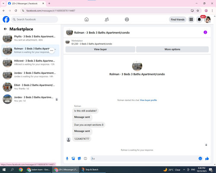Open more options dots on Rolman chat
Viewport: 216px width, 173px height.
click(x=51, y=51)
